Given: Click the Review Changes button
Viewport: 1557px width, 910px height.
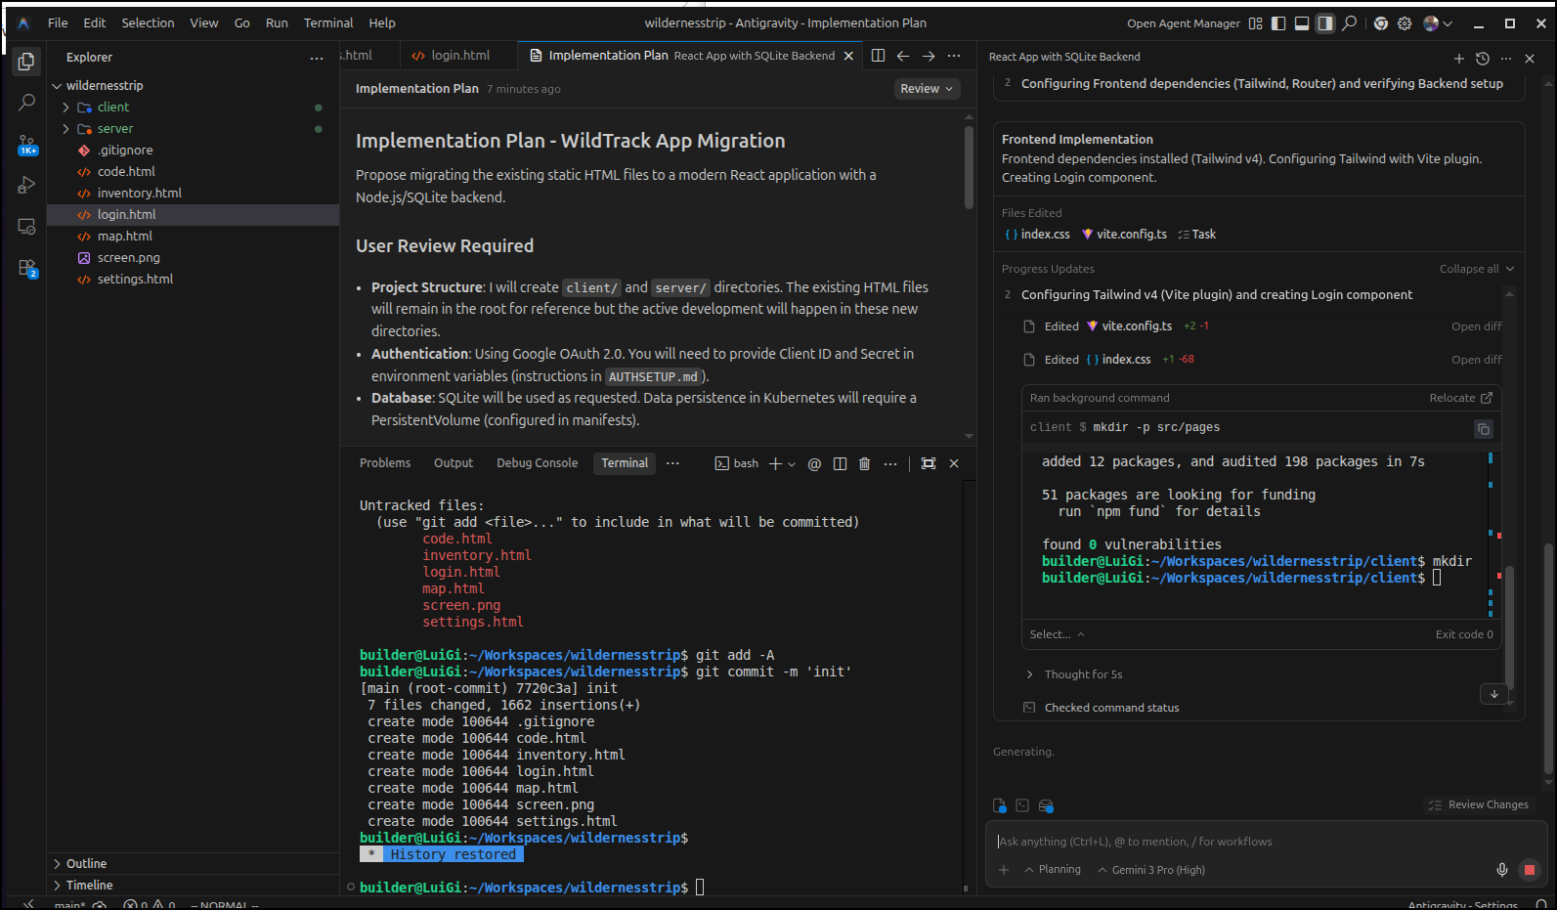Looking at the screenshot, I should click(x=1479, y=804).
